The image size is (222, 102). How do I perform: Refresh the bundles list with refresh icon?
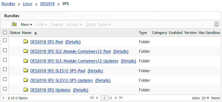coord(216,24)
